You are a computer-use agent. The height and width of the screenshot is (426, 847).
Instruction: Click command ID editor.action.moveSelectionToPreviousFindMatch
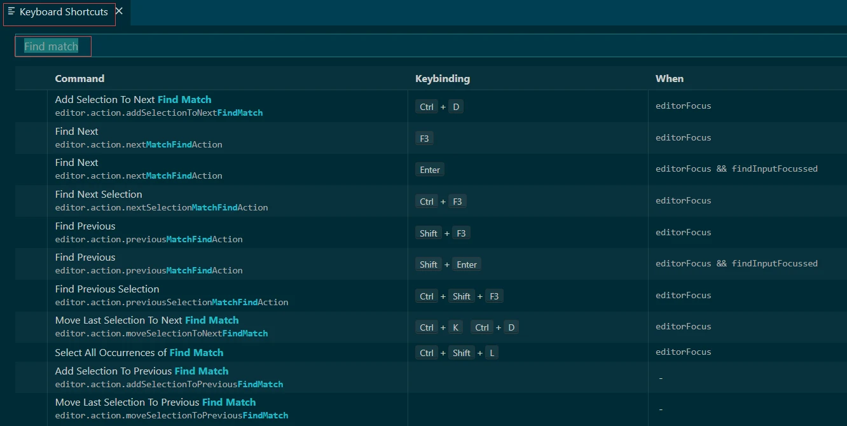click(x=172, y=415)
